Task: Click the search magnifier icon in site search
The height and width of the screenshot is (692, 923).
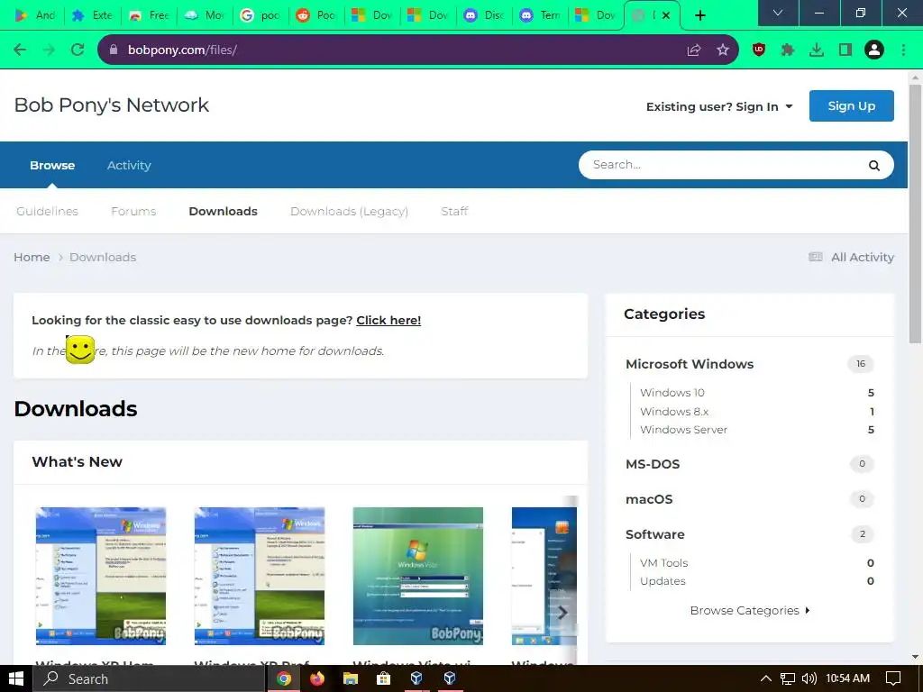Action: 874,166
